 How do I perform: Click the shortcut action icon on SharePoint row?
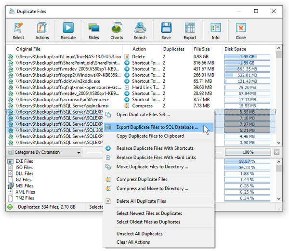pyautogui.click(x=127, y=63)
